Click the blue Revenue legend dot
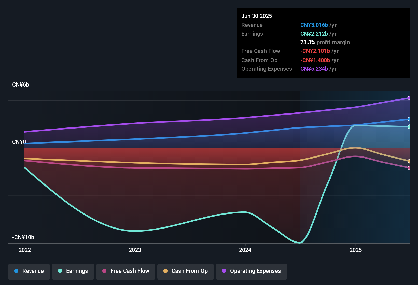The image size is (418, 285). (x=16, y=271)
